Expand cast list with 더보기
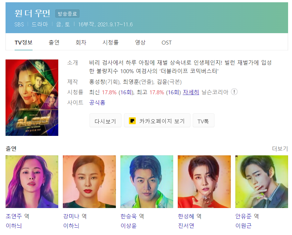This screenshot has height=235, width=292. pos(280,149)
